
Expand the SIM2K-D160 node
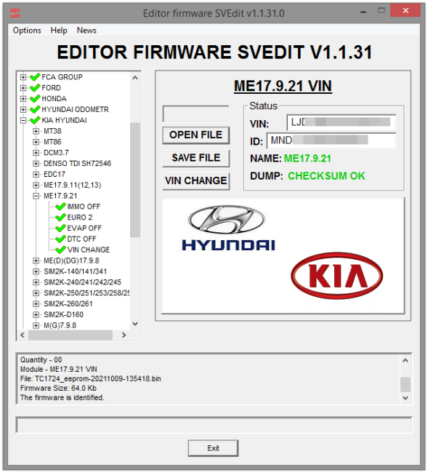pos(36,314)
